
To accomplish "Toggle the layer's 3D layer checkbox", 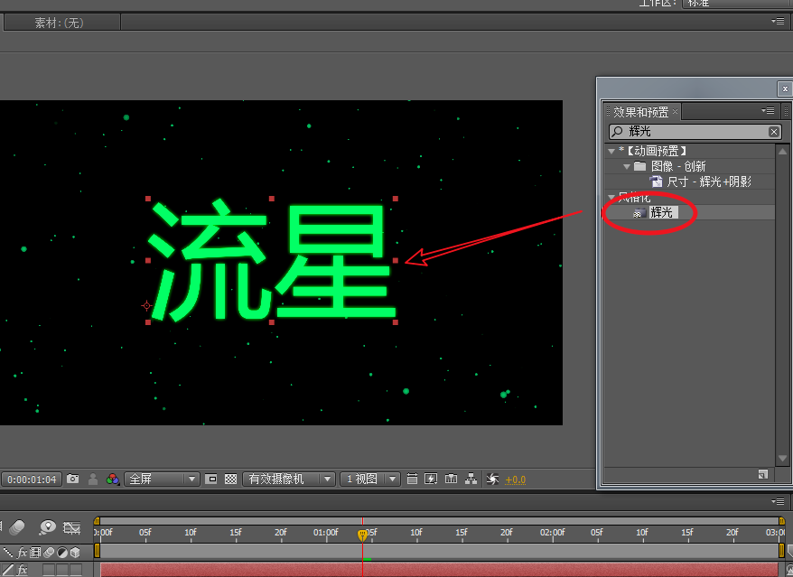I will point(76,570).
